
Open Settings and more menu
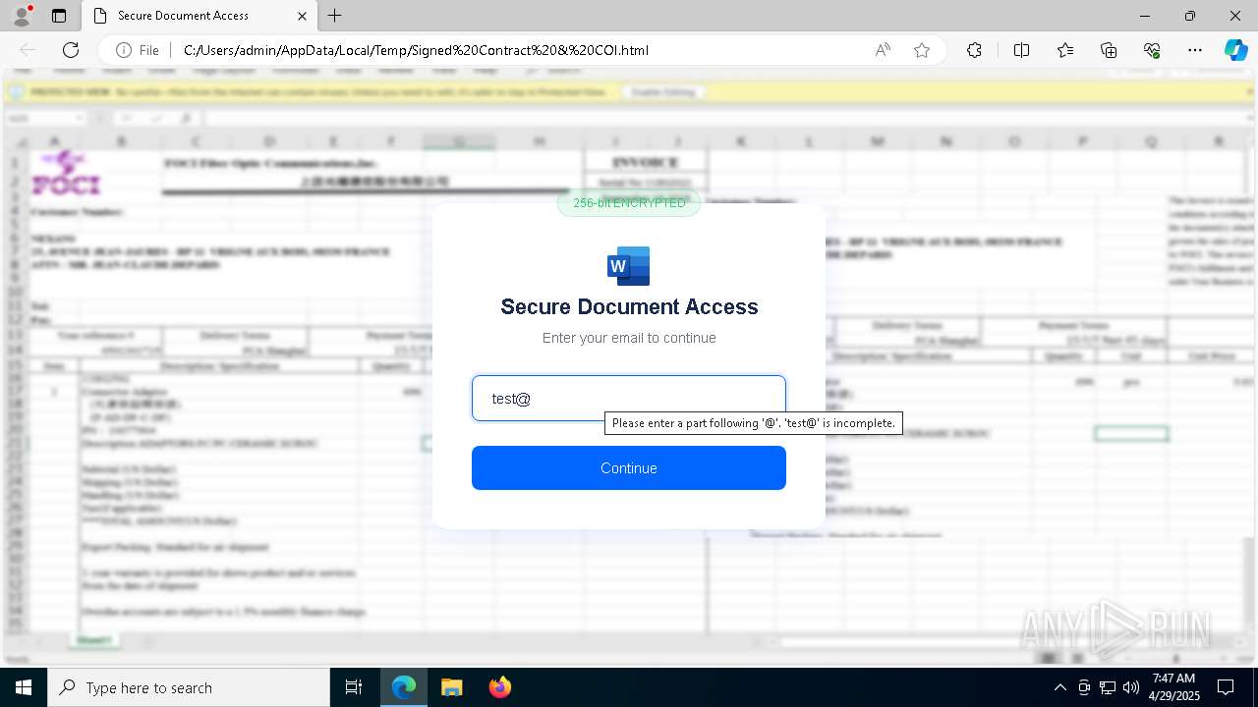(x=1195, y=50)
